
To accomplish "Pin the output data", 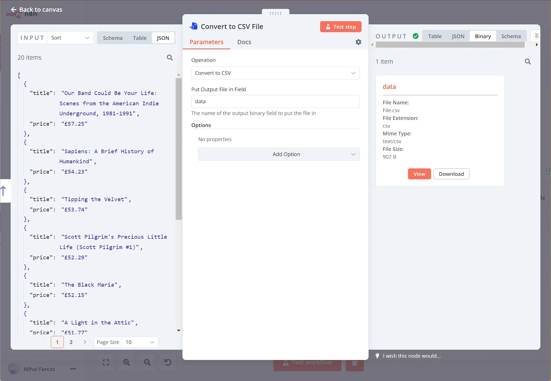I will pos(536,36).
